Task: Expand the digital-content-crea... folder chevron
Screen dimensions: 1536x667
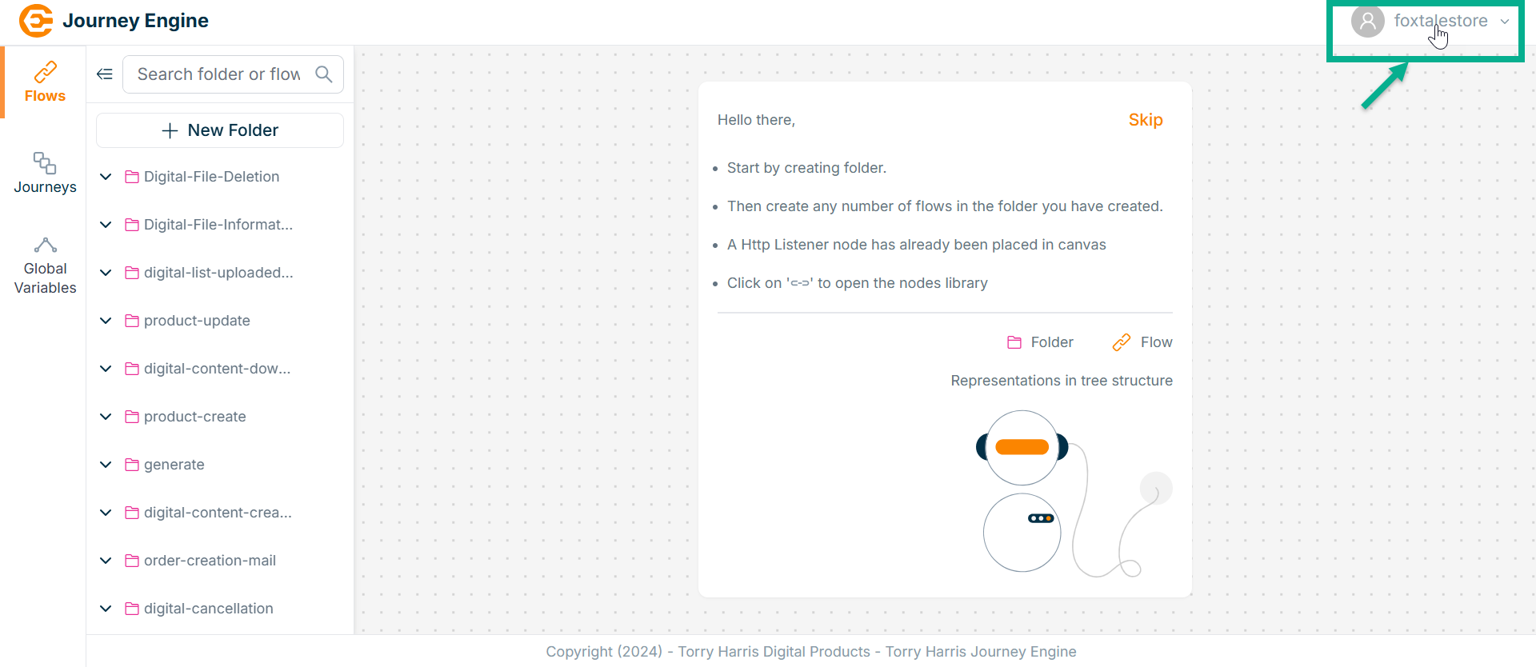Action: point(106,513)
